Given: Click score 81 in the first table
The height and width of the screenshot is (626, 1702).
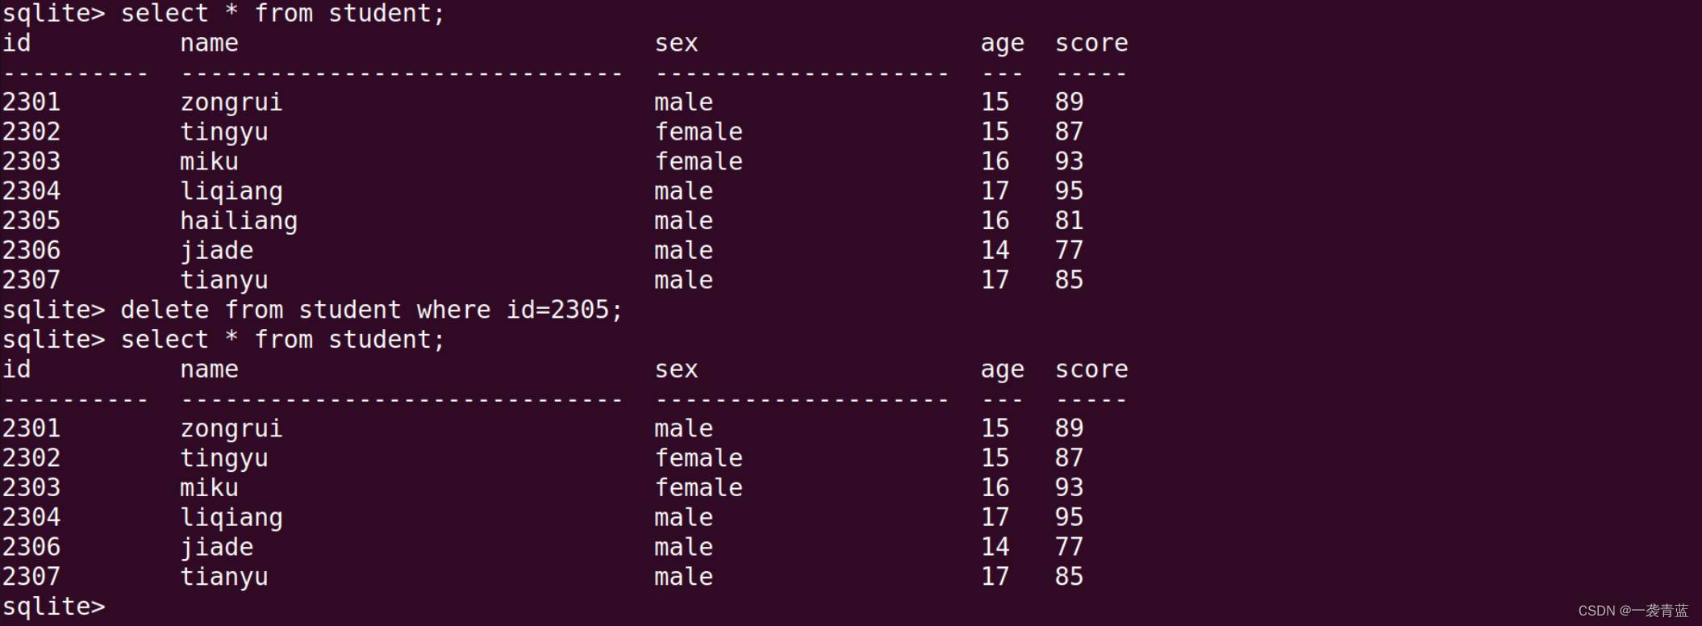Looking at the screenshot, I should (x=1069, y=221).
